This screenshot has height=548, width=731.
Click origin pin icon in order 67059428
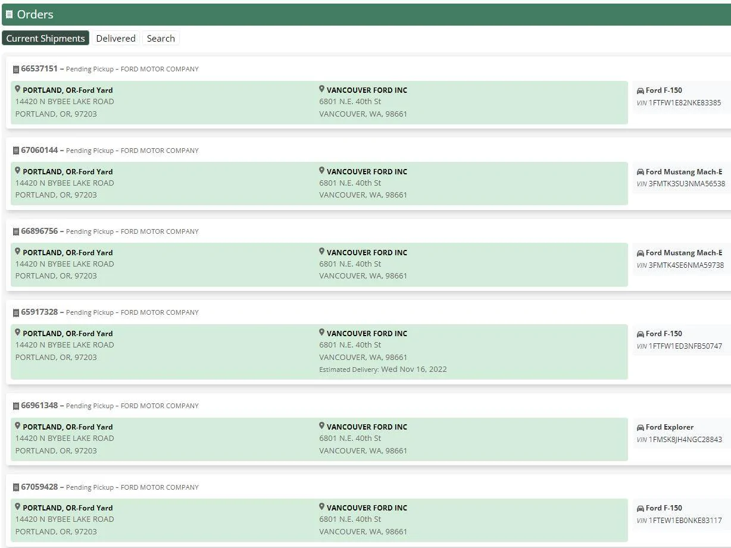[x=18, y=507]
